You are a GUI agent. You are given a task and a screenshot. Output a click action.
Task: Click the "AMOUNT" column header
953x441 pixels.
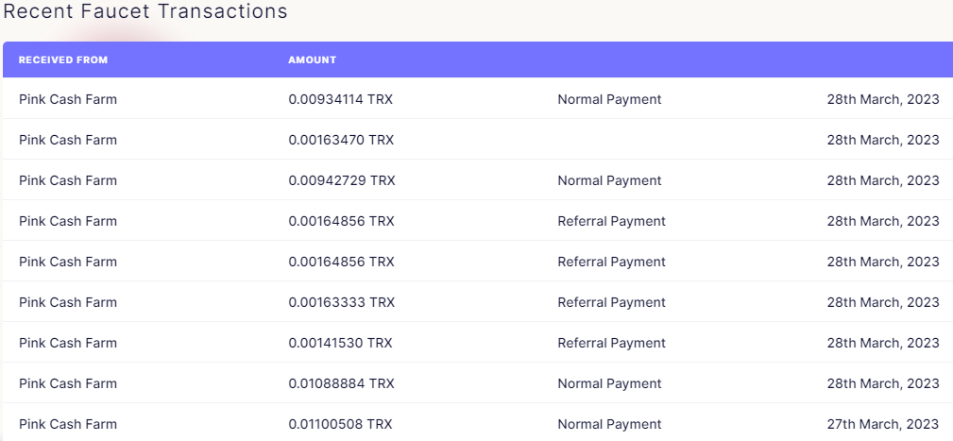point(312,60)
